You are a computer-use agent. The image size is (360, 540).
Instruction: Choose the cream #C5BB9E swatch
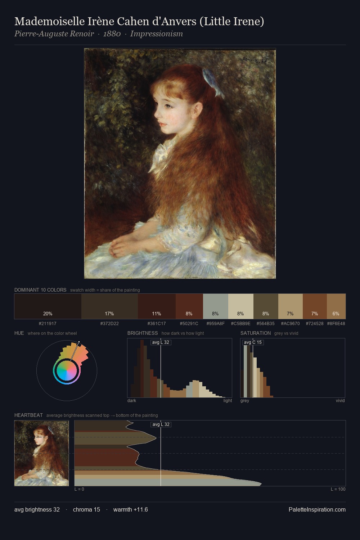[x=241, y=306]
